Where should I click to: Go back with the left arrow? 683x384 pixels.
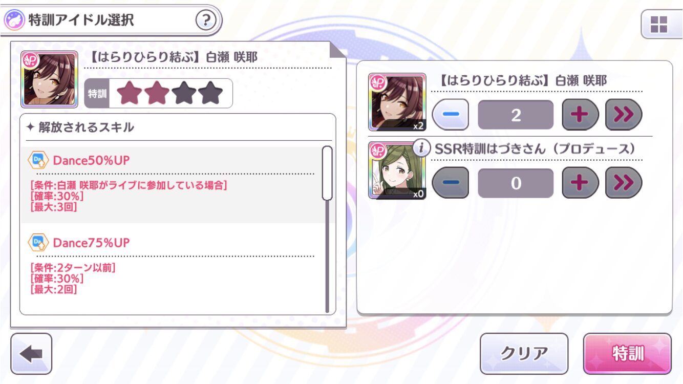(31, 354)
